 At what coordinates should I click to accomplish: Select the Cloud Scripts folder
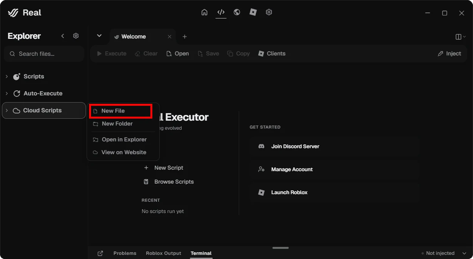44,110
